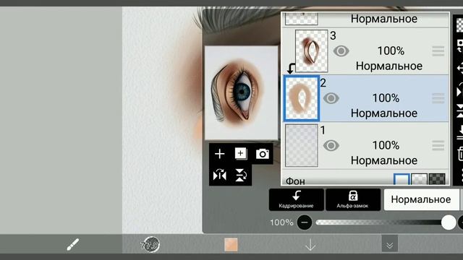The height and width of the screenshot is (260, 463).
Task: Click the 100% value of layer 1
Action: click(x=386, y=145)
